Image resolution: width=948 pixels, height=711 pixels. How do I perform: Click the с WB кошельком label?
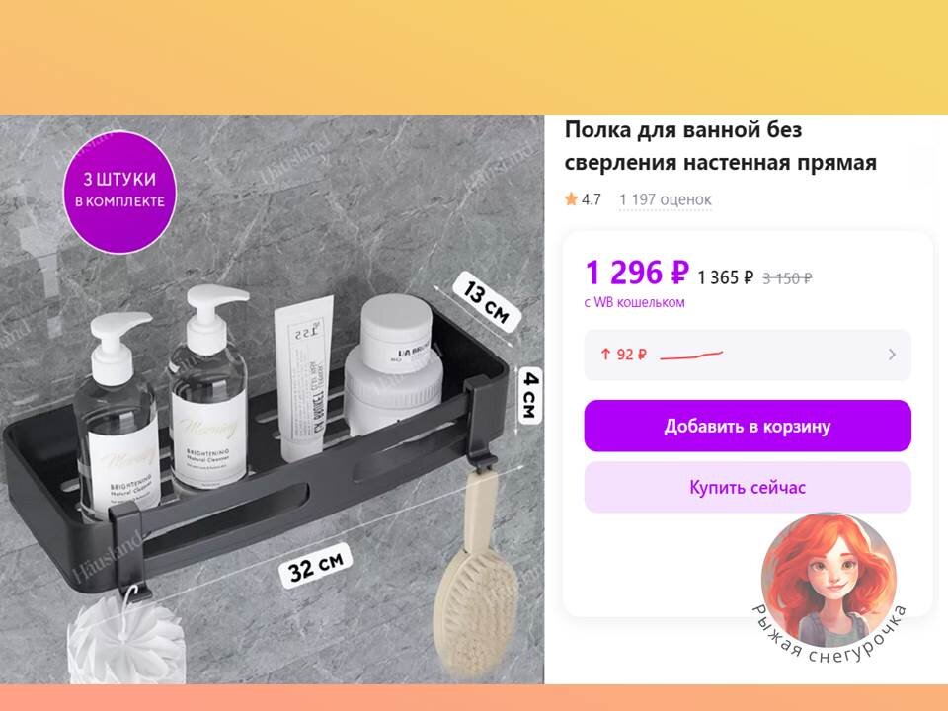[x=634, y=302]
